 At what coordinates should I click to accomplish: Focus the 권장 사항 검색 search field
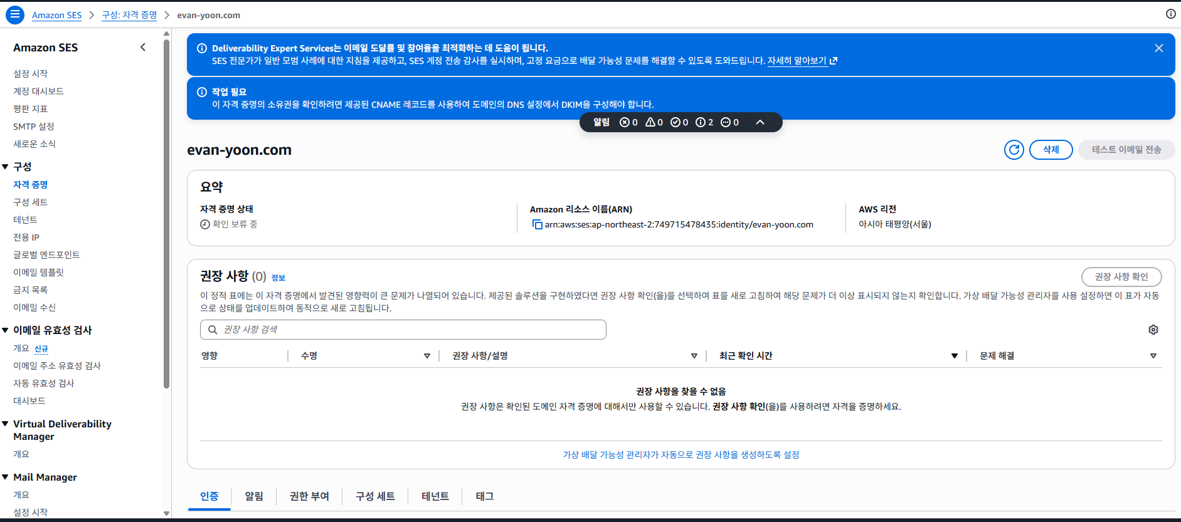click(x=403, y=330)
